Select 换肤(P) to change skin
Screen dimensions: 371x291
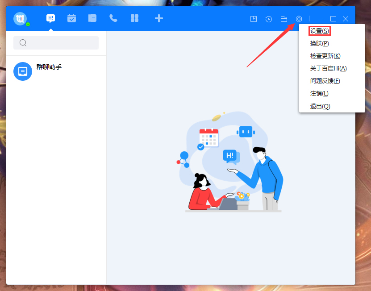[319, 43]
